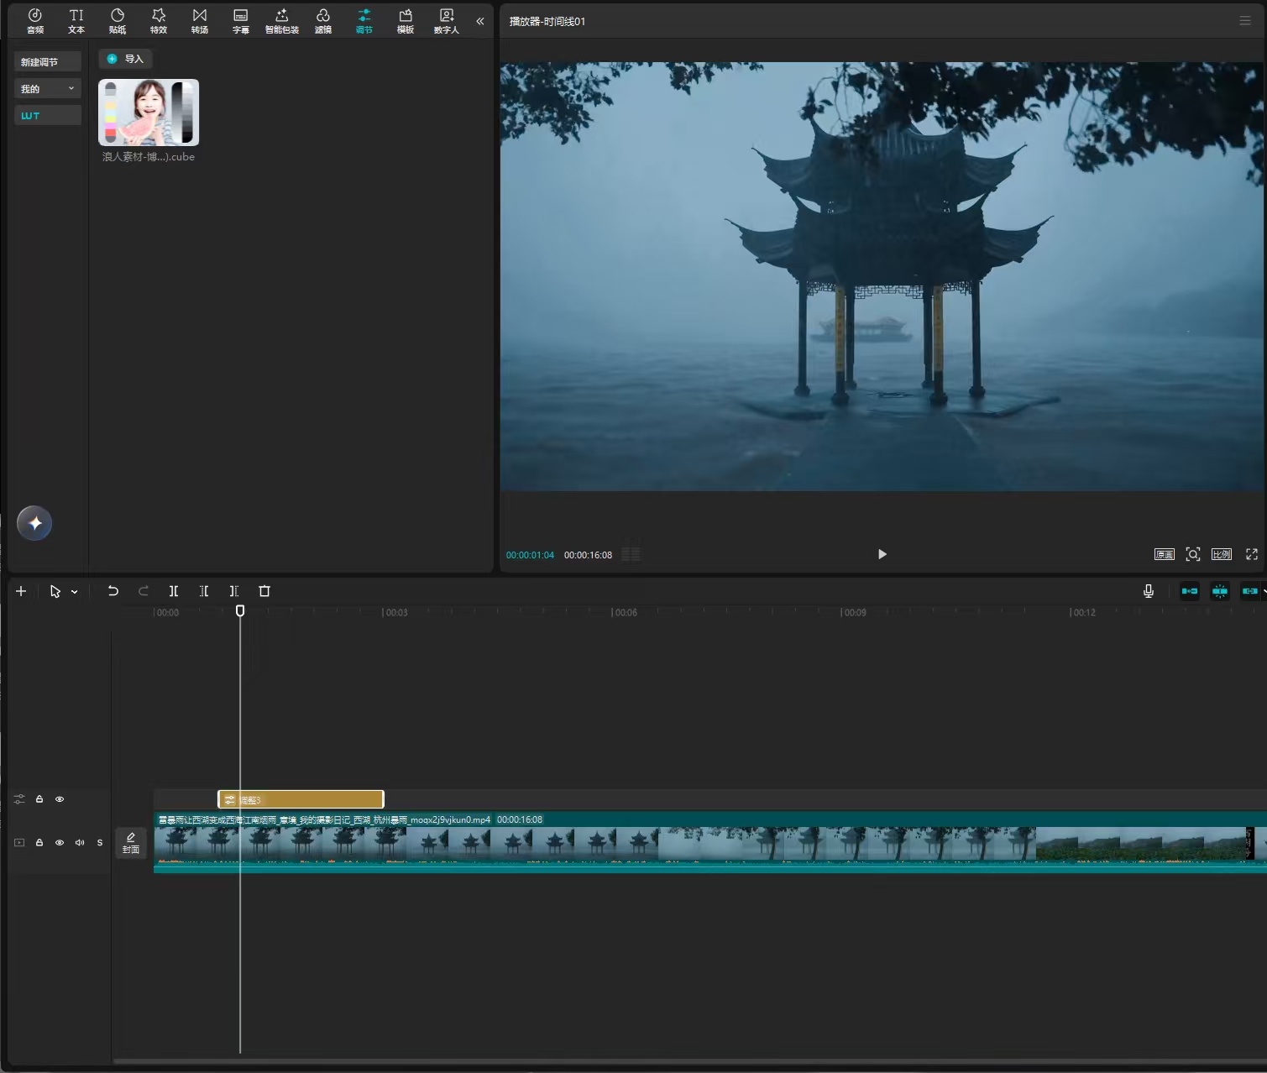Open the 音频 audio panel
Viewport: 1267px width, 1073px height.
(x=35, y=21)
